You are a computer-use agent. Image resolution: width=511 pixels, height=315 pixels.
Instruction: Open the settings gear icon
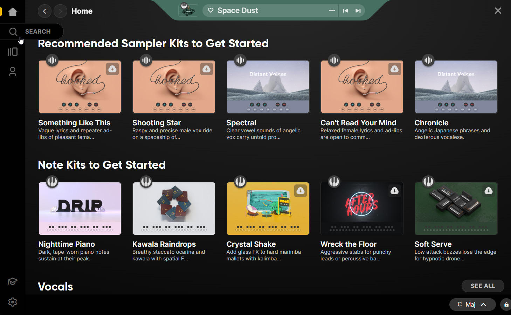(x=13, y=302)
